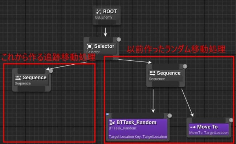This screenshot has width=236, height=144.
Task: Click the index badge on the right Sequence
Action: tap(185, 66)
